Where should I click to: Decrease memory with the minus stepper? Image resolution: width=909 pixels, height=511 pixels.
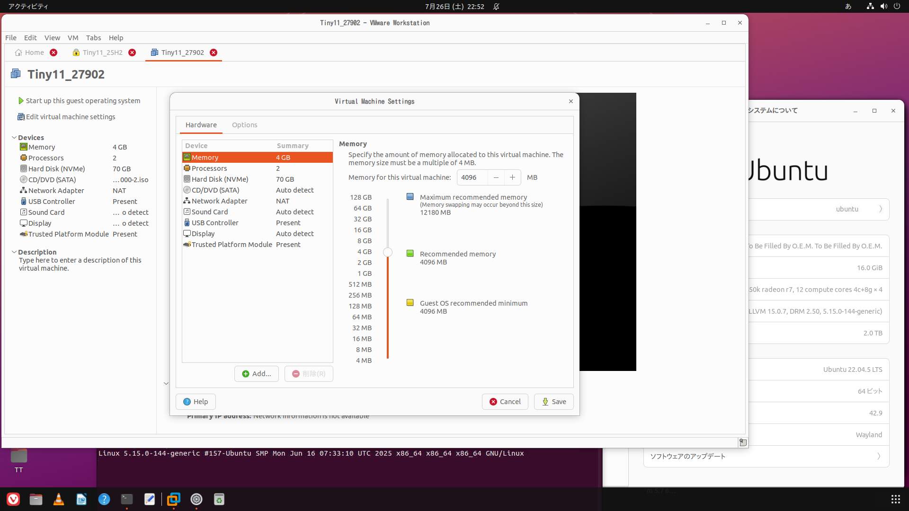[x=496, y=177]
